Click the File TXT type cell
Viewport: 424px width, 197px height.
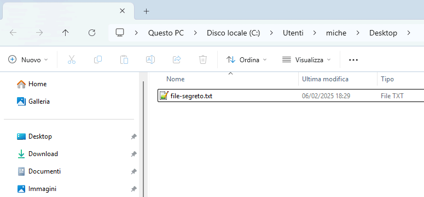[x=392, y=96]
